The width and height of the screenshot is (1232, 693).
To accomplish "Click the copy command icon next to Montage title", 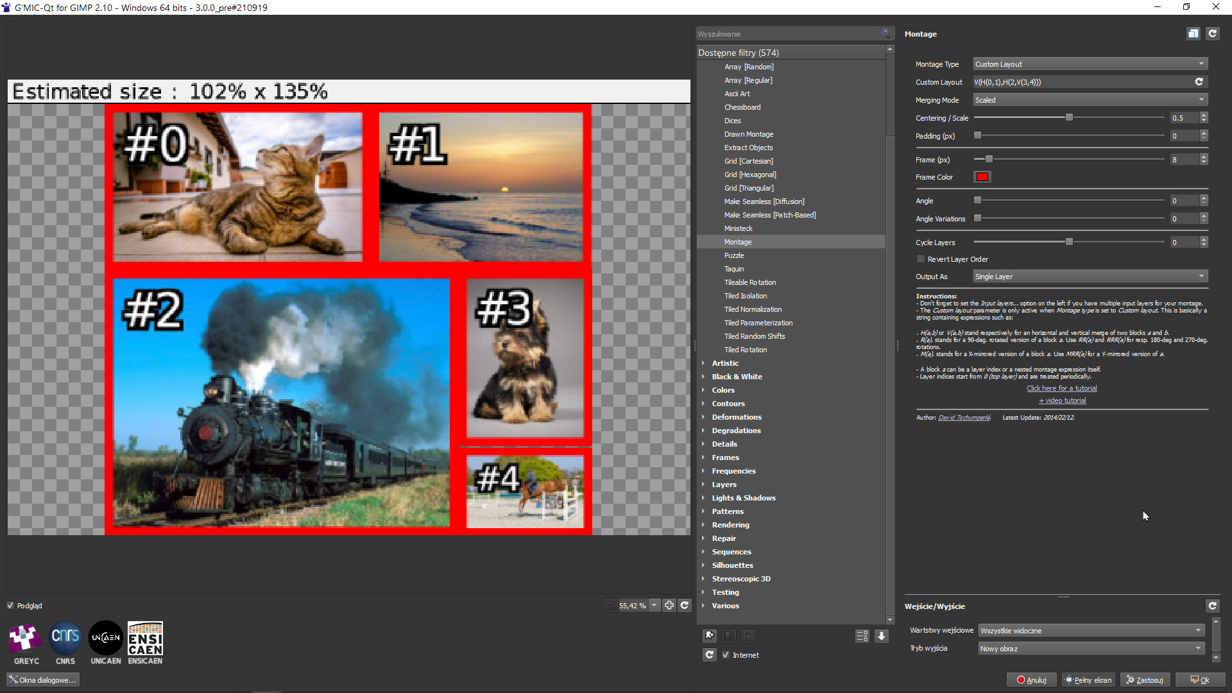I will point(1193,34).
